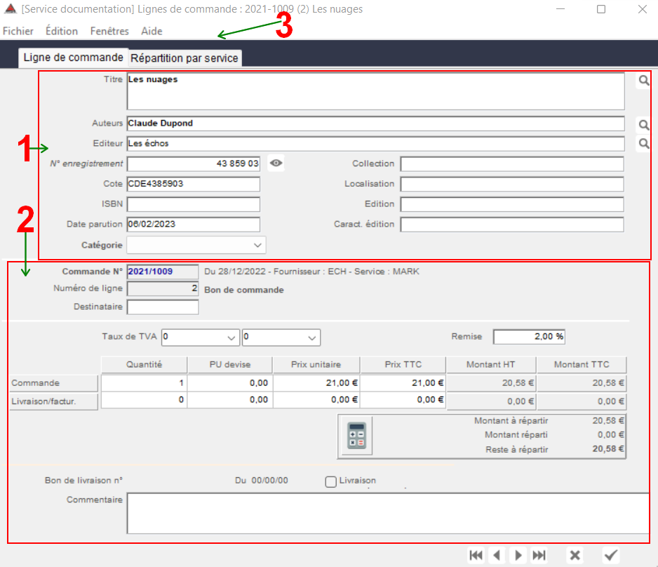Click the Bon de livraison n° label
Image resolution: width=658 pixels, height=567 pixels.
point(83,481)
